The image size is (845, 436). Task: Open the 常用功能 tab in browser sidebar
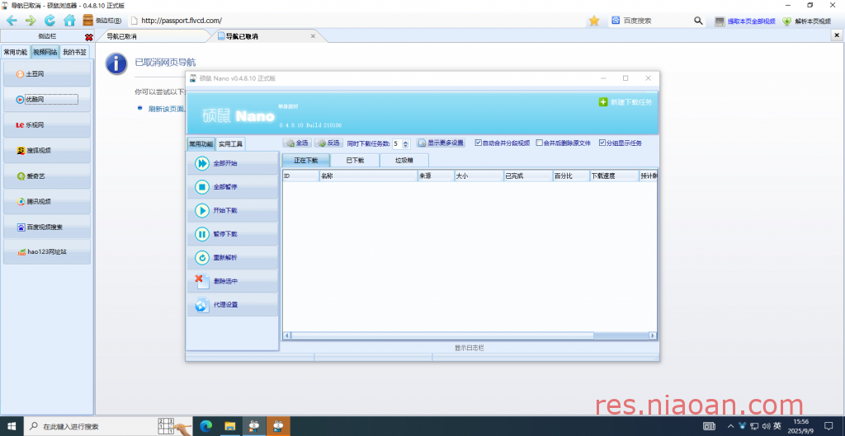15,52
